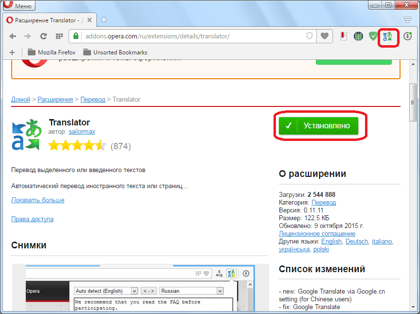Switch page language to українська
This screenshot has width=420, height=314.
click(294, 249)
